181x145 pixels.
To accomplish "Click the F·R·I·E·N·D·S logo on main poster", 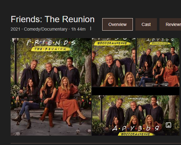I will click(x=51, y=42).
